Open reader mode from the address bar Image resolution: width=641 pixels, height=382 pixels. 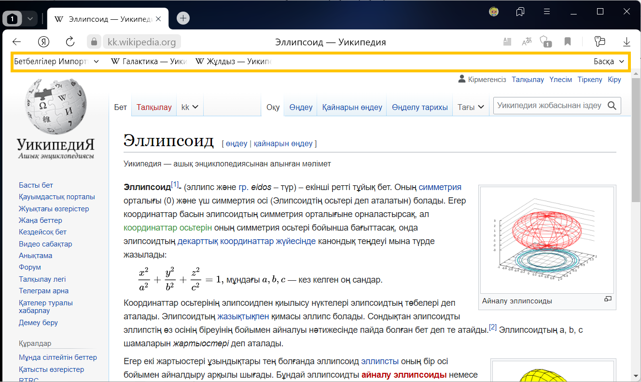pos(507,41)
